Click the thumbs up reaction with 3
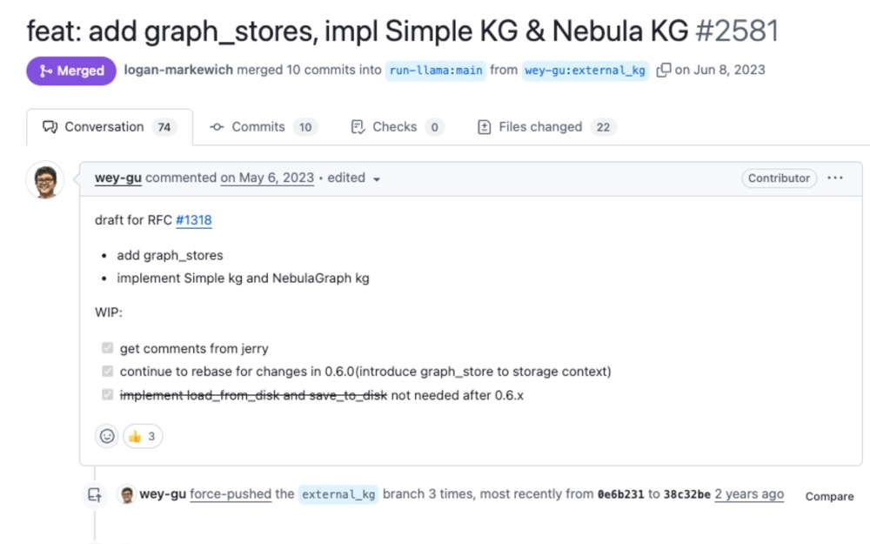 143,436
